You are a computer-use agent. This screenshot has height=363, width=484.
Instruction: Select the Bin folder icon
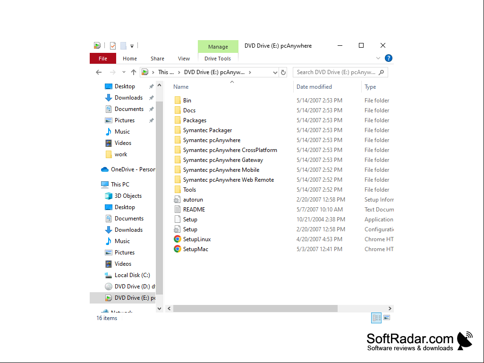pyautogui.click(x=178, y=101)
